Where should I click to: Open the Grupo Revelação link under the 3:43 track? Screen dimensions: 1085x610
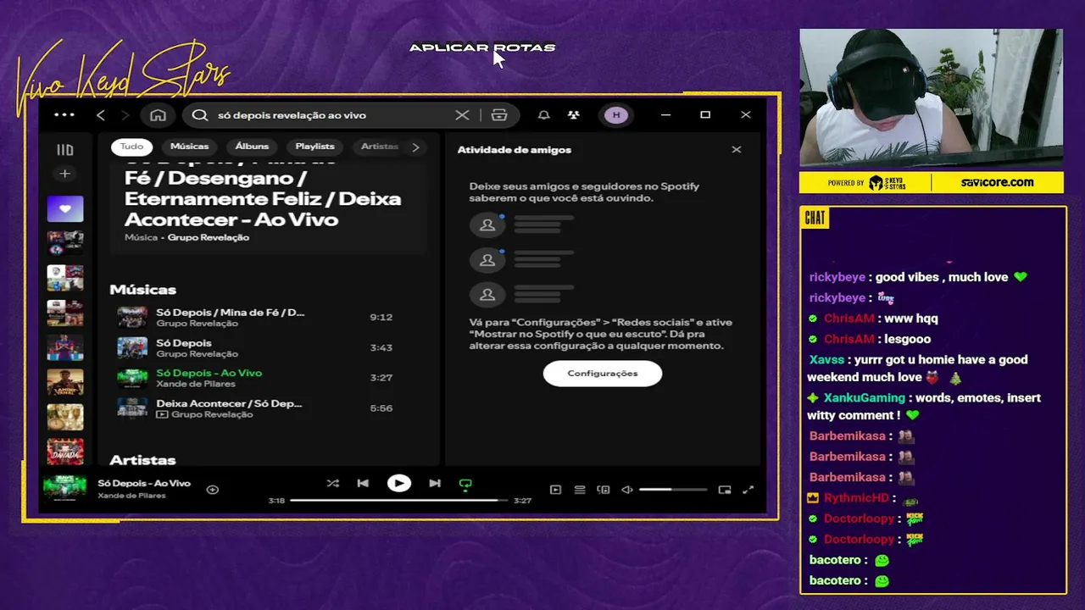click(197, 354)
